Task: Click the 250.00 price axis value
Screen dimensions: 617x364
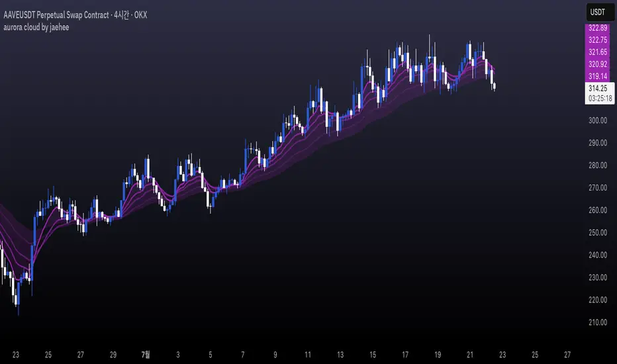Action: [598, 232]
